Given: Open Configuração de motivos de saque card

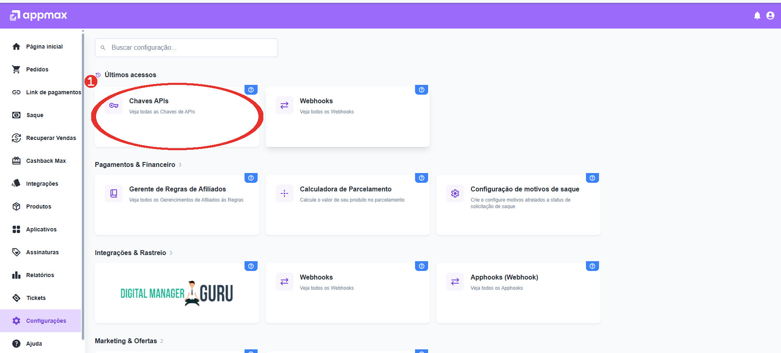Looking at the screenshot, I should coord(518,205).
